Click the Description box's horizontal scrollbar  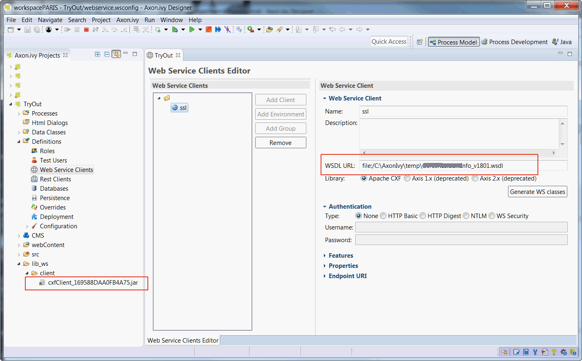click(459, 153)
